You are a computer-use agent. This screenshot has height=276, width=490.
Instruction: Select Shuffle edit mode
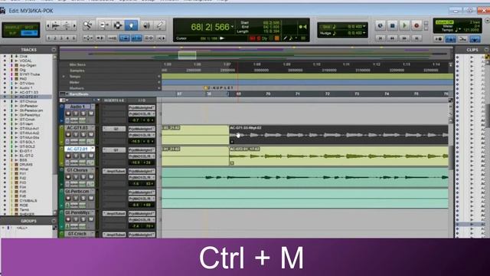(x=12, y=28)
